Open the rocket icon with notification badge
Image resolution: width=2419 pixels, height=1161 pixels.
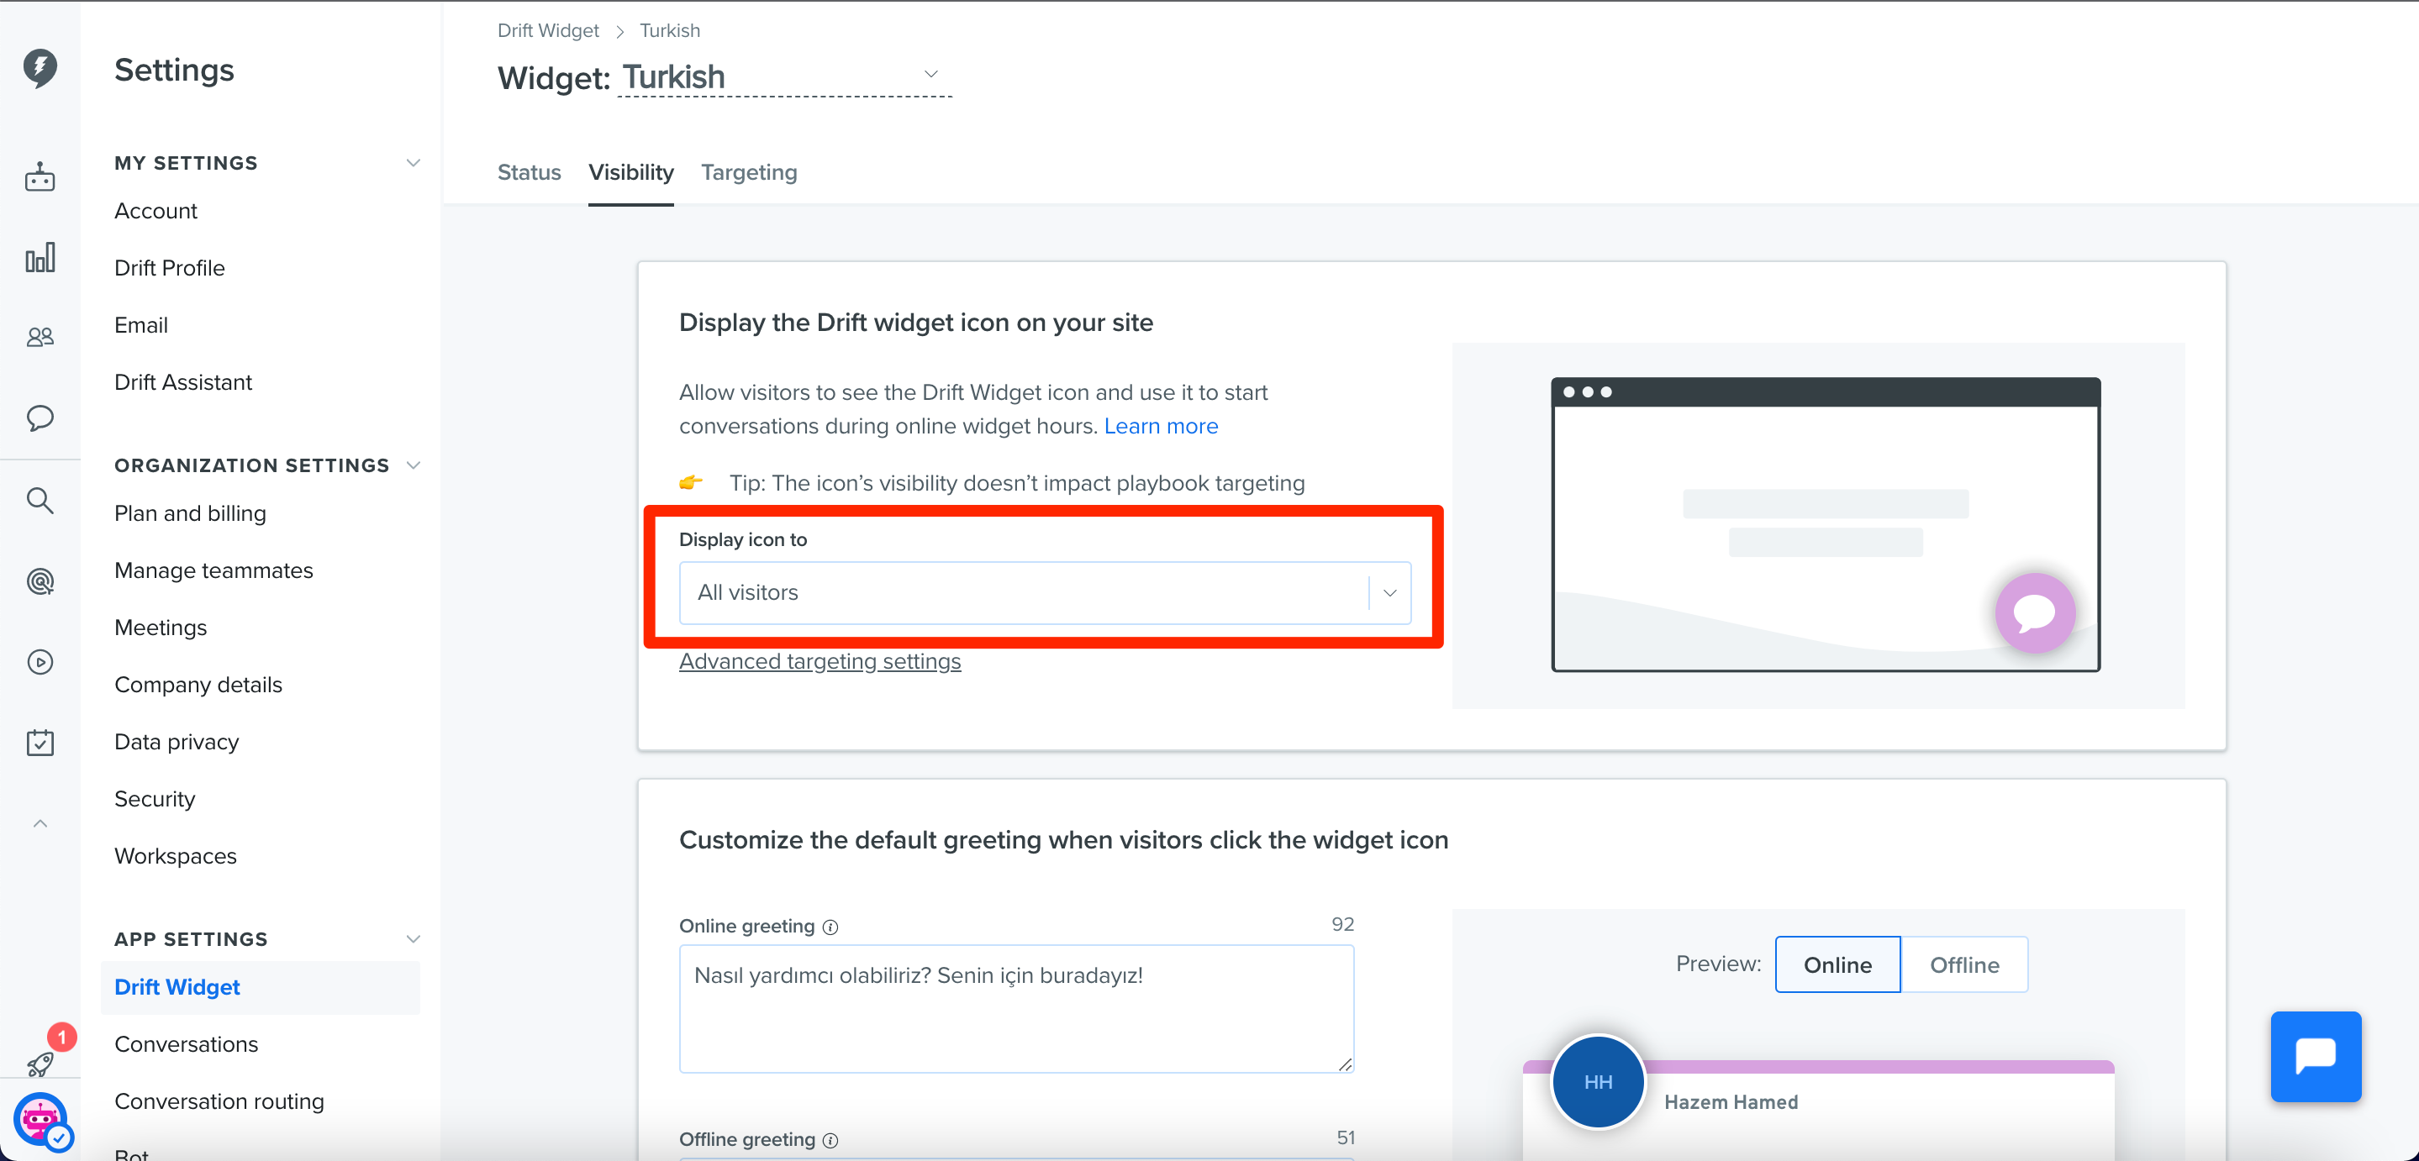40,1064
